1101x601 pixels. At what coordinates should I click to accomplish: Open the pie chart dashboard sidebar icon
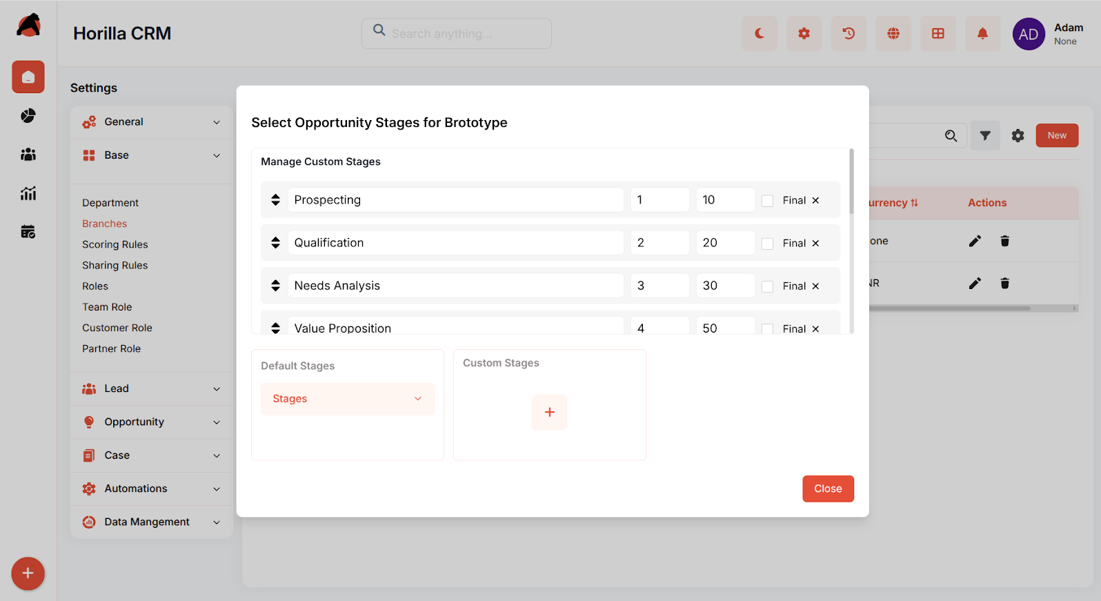28,116
